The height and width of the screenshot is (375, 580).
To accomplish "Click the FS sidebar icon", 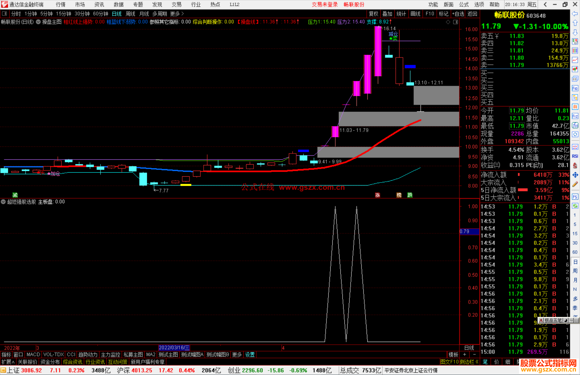I will [575, 197].
